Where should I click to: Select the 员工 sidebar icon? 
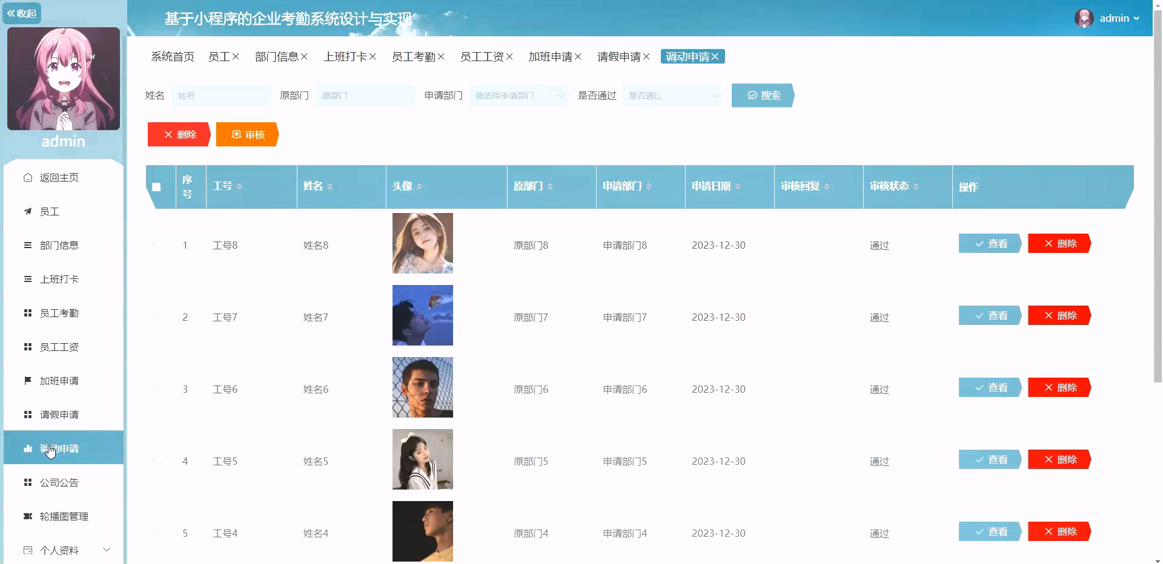click(x=27, y=211)
